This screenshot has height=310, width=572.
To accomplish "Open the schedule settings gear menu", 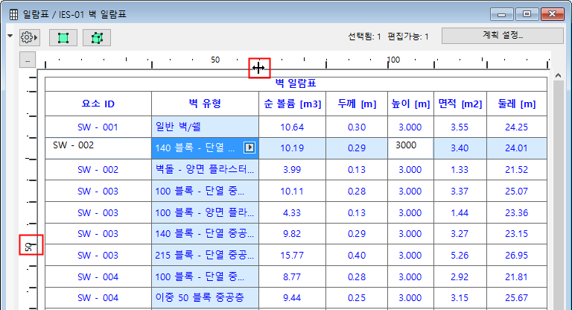I will pos(30,37).
